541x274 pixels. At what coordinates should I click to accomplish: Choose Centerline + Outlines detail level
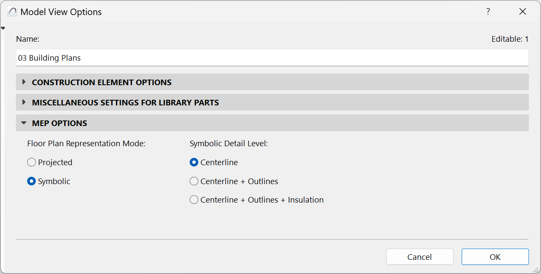194,182
